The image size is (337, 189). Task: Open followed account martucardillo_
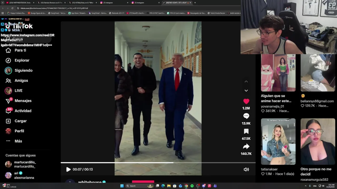click(x=21, y=164)
